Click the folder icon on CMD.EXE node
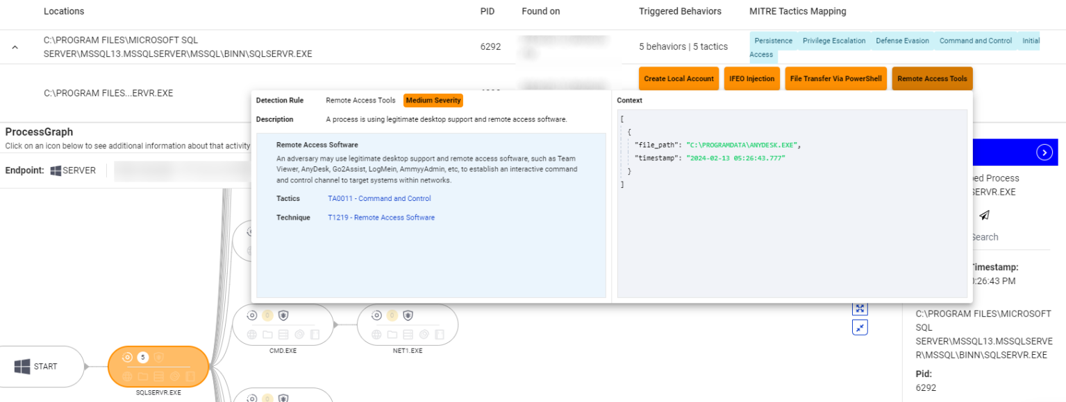This screenshot has width=1066, height=402. point(267,335)
